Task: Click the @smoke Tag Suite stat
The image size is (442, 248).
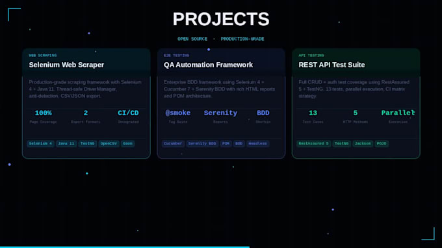Action: click(178, 117)
